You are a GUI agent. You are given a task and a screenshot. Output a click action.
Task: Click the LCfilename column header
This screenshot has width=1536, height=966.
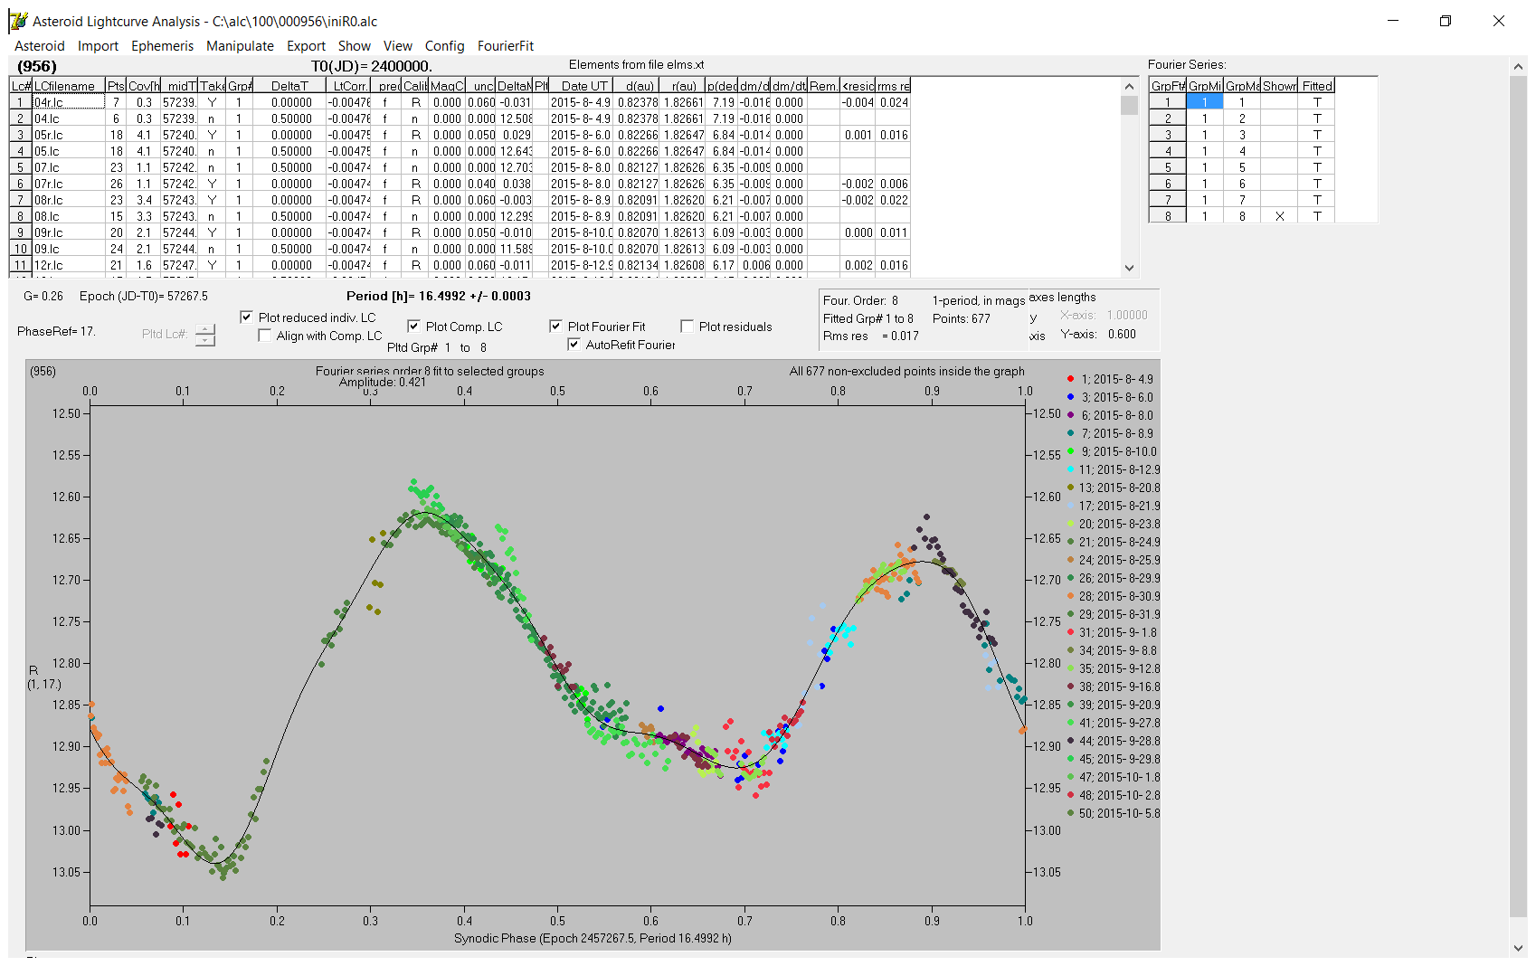(69, 86)
